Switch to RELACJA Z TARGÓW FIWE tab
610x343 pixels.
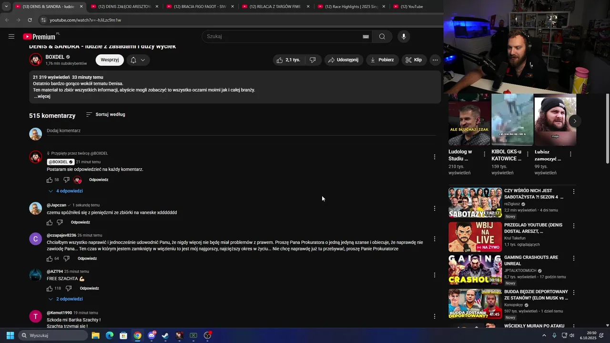275,7
